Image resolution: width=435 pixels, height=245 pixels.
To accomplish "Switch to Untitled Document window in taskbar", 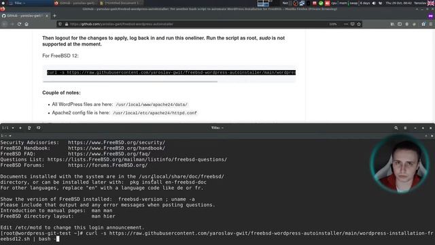I will click(x=121, y=3).
